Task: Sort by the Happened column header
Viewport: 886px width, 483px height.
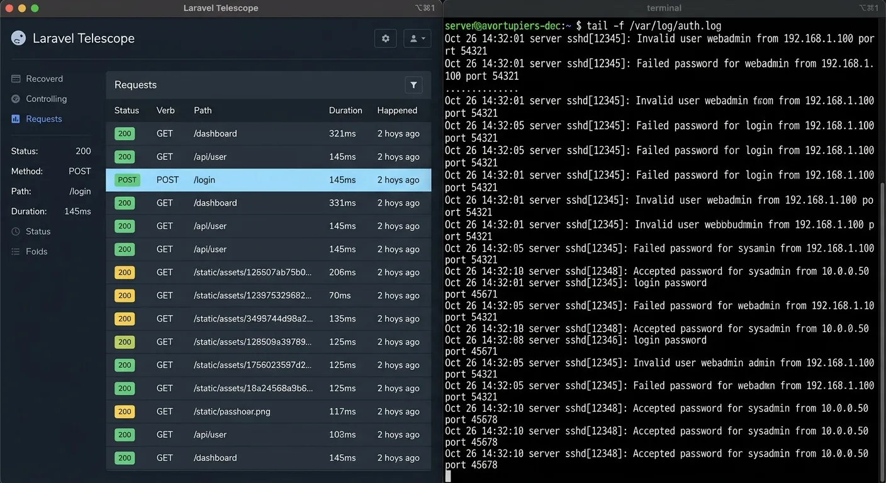Action: (x=397, y=110)
